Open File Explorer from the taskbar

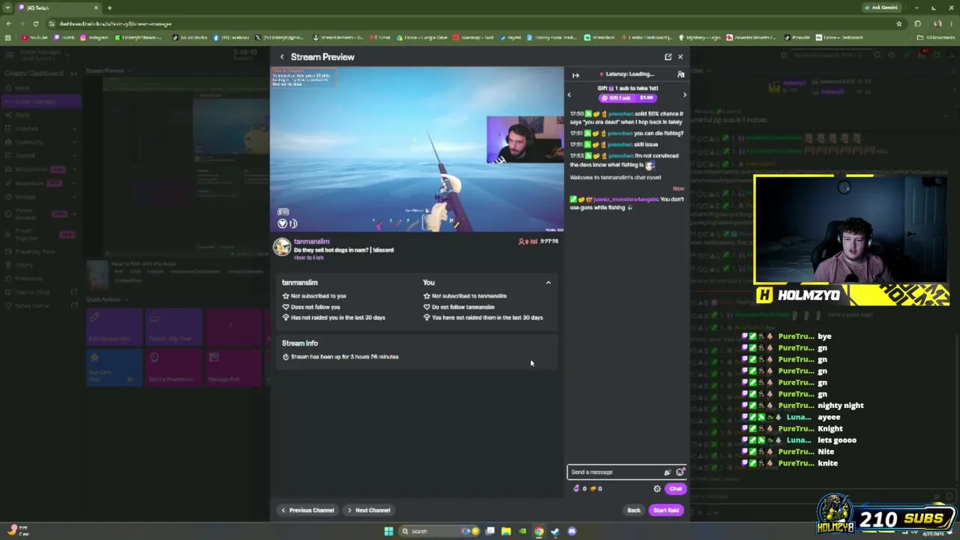(506, 531)
